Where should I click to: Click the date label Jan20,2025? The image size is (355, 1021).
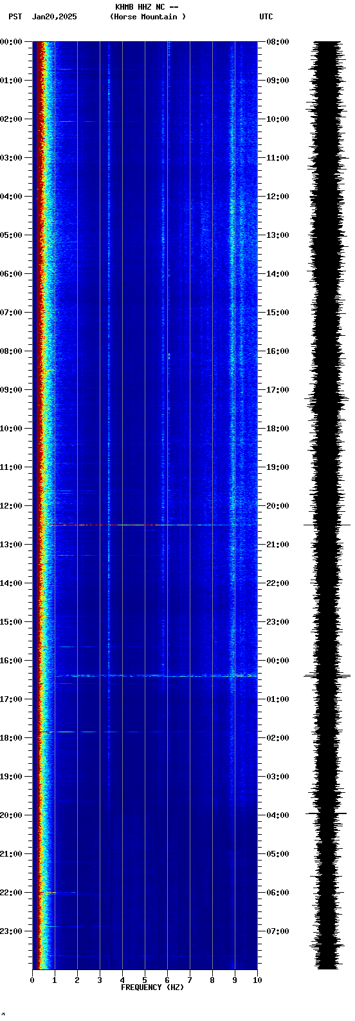click(54, 17)
